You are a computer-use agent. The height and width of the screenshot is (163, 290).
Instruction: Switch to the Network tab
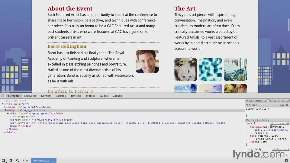(46, 96)
